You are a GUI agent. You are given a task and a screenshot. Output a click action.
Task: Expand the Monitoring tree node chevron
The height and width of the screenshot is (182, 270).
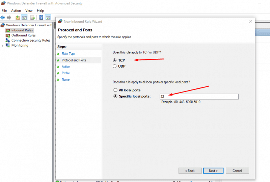pyautogui.click(x=2, y=46)
